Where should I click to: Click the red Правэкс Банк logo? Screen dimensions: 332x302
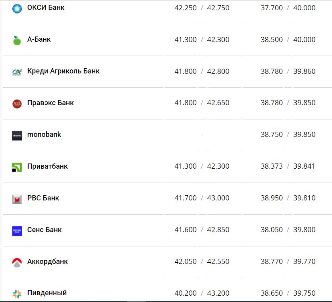coord(17,104)
